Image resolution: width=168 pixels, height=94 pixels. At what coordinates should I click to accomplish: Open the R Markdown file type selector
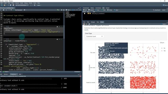click(77, 72)
